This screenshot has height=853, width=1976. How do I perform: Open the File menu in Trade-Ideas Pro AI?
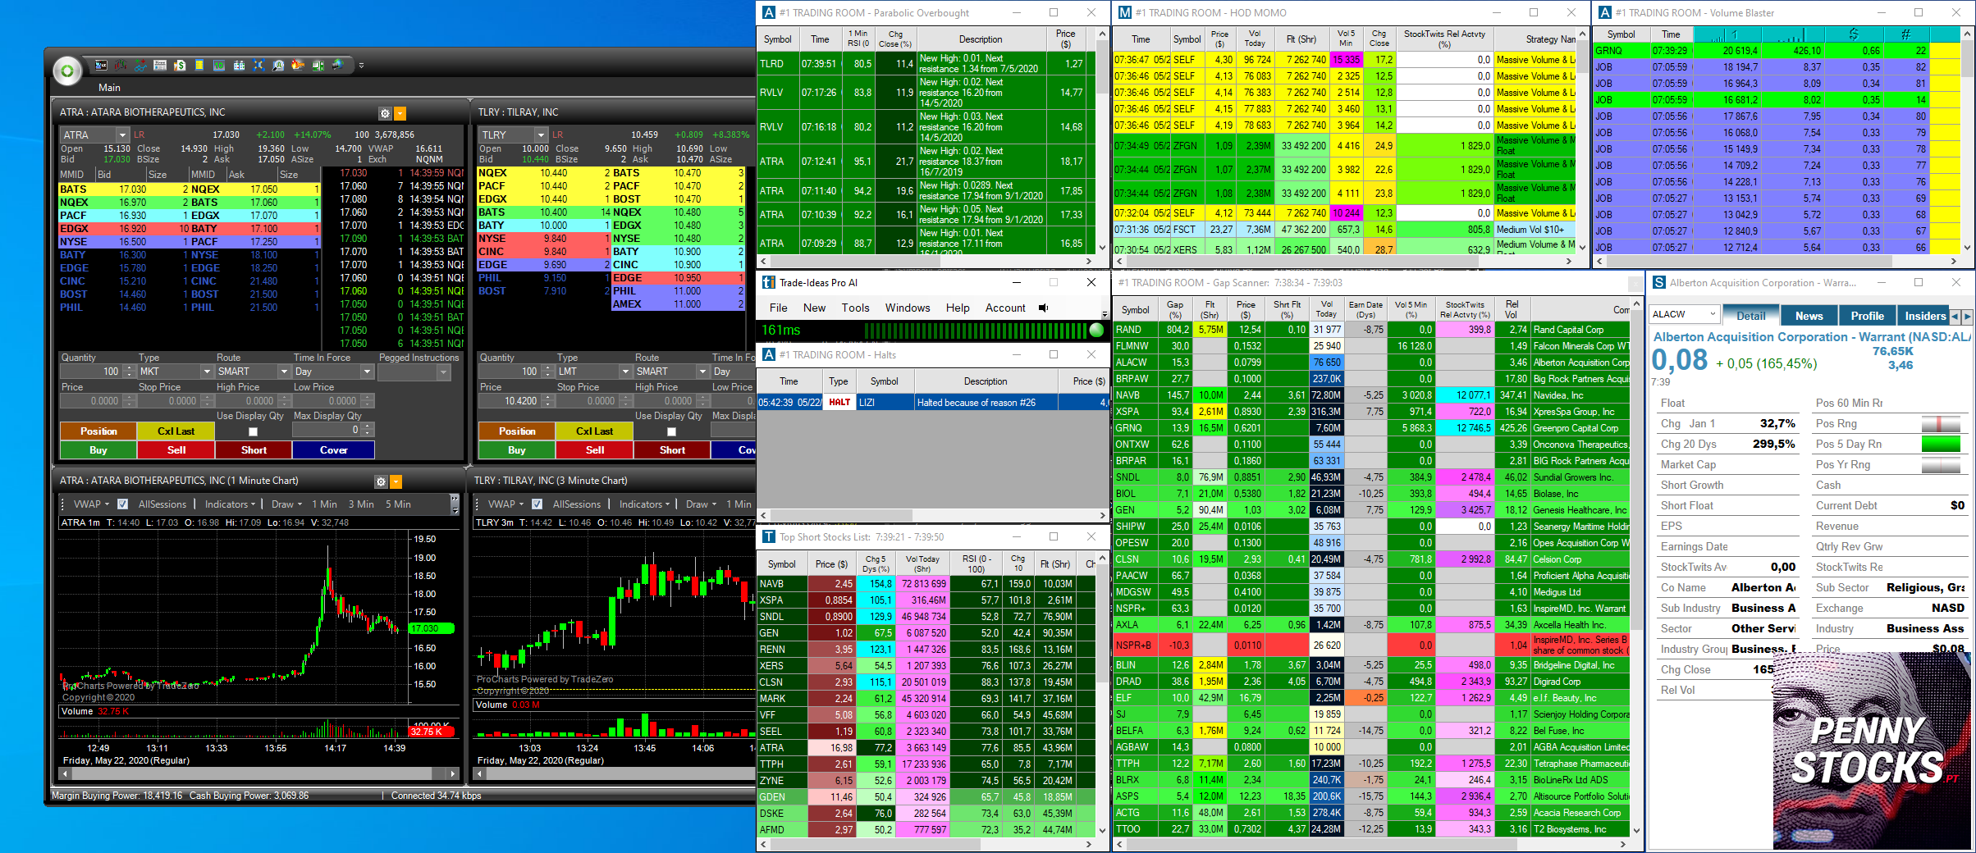779,308
